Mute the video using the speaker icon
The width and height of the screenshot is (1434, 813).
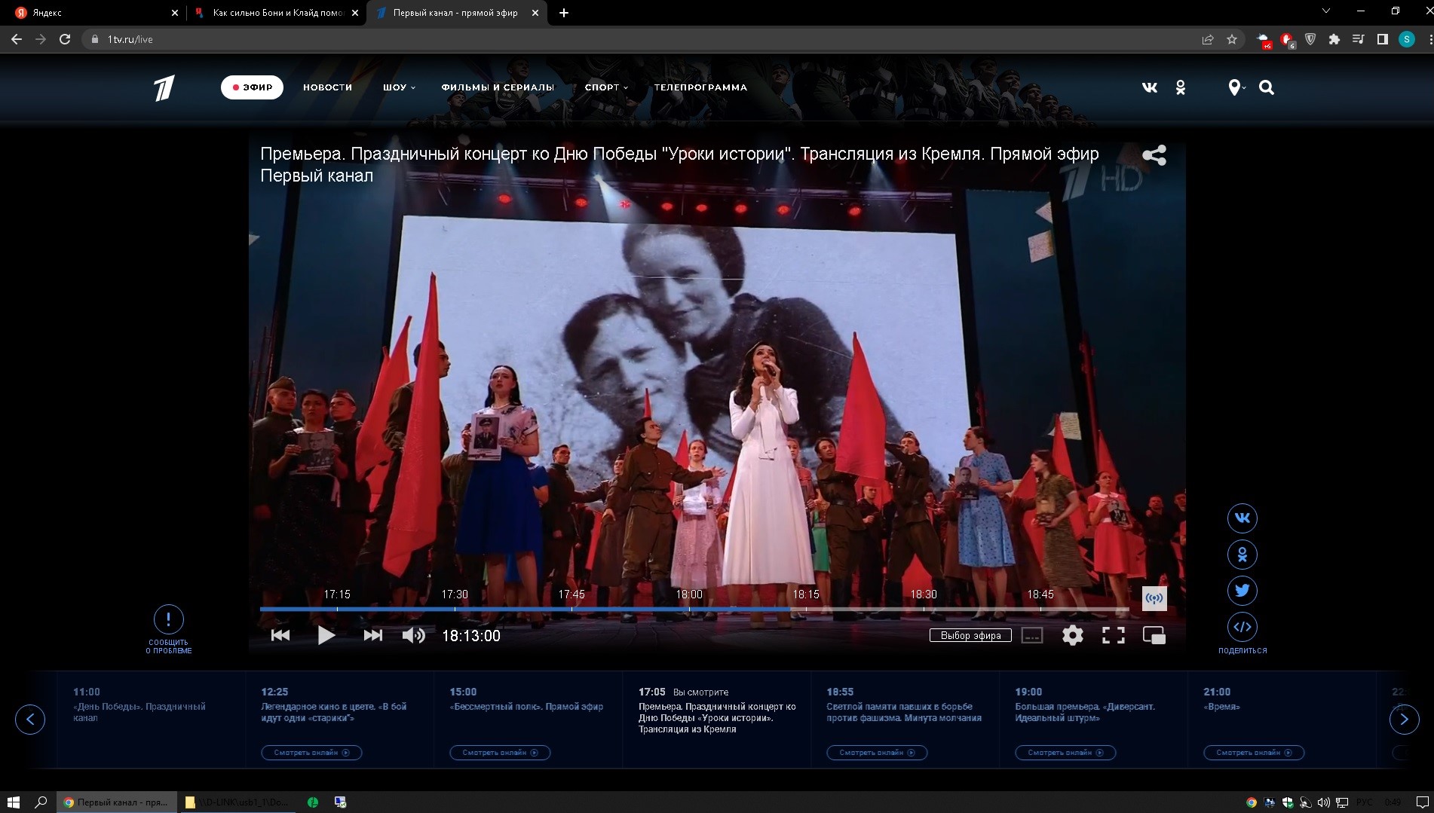click(413, 635)
